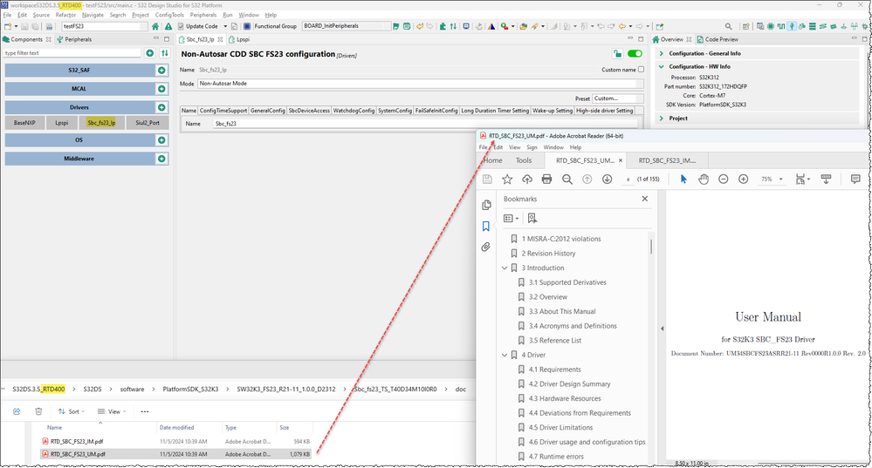Viewport: 872px width, 468px height.
Task: Open the Sign menu in Acrobat
Action: [532, 147]
